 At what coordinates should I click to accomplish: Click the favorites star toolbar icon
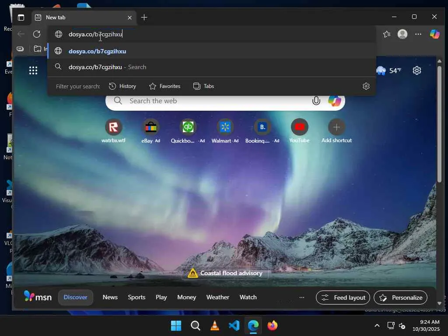(387, 34)
